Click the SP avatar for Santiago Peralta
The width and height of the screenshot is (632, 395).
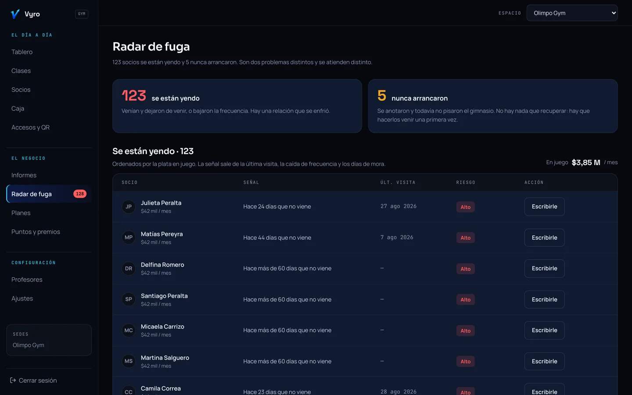[129, 299]
